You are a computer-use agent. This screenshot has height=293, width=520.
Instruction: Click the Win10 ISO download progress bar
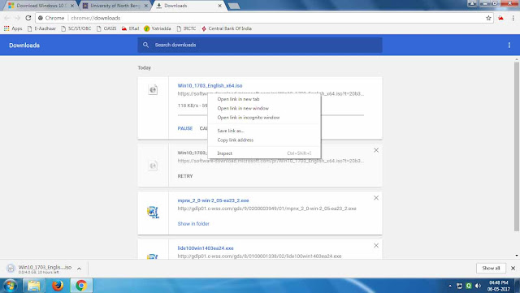(x=271, y=115)
